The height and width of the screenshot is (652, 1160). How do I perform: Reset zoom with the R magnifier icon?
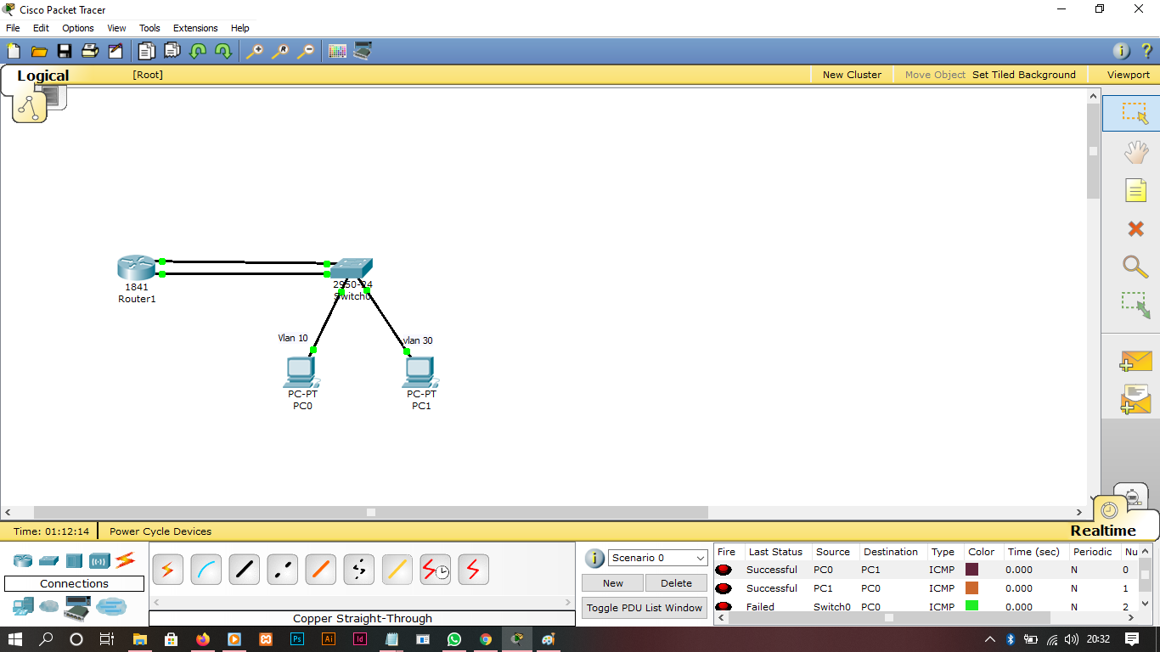[x=279, y=51]
